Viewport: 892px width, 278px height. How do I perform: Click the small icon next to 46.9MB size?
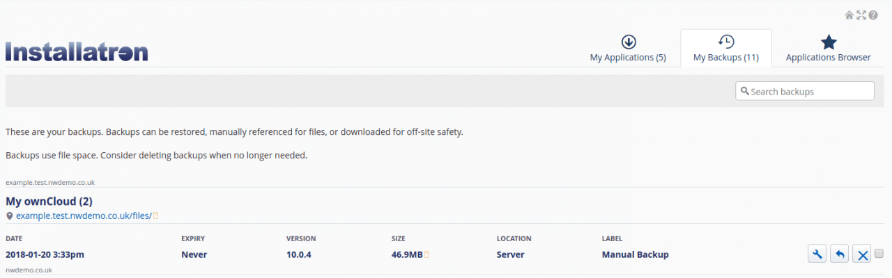pos(426,254)
